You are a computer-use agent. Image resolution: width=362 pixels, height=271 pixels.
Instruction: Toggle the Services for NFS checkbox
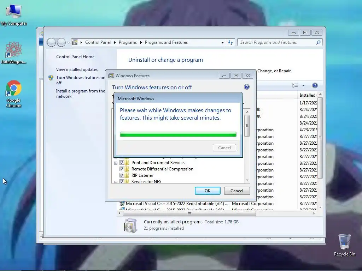pos(122,181)
